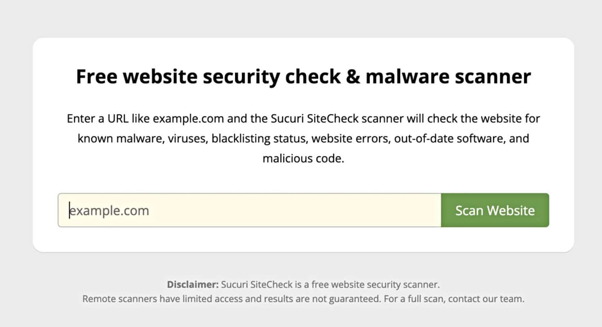
Task: Select the URL entry field
Action: (245, 210)
